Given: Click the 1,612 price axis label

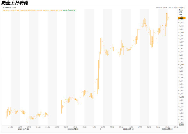Looking at the screenshot, I should pyautogui.click(x=181, y=26).
